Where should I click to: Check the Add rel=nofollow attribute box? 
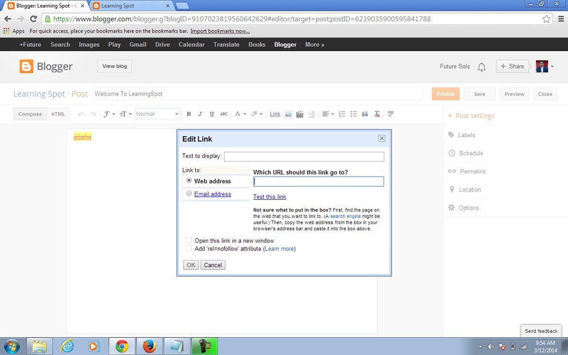[188, 248]
